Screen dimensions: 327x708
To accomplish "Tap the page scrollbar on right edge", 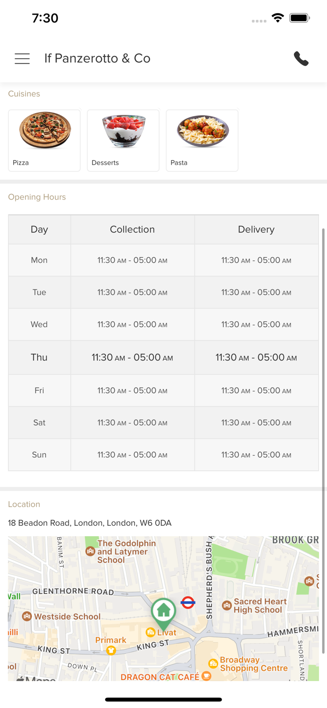I will (323, 441).
